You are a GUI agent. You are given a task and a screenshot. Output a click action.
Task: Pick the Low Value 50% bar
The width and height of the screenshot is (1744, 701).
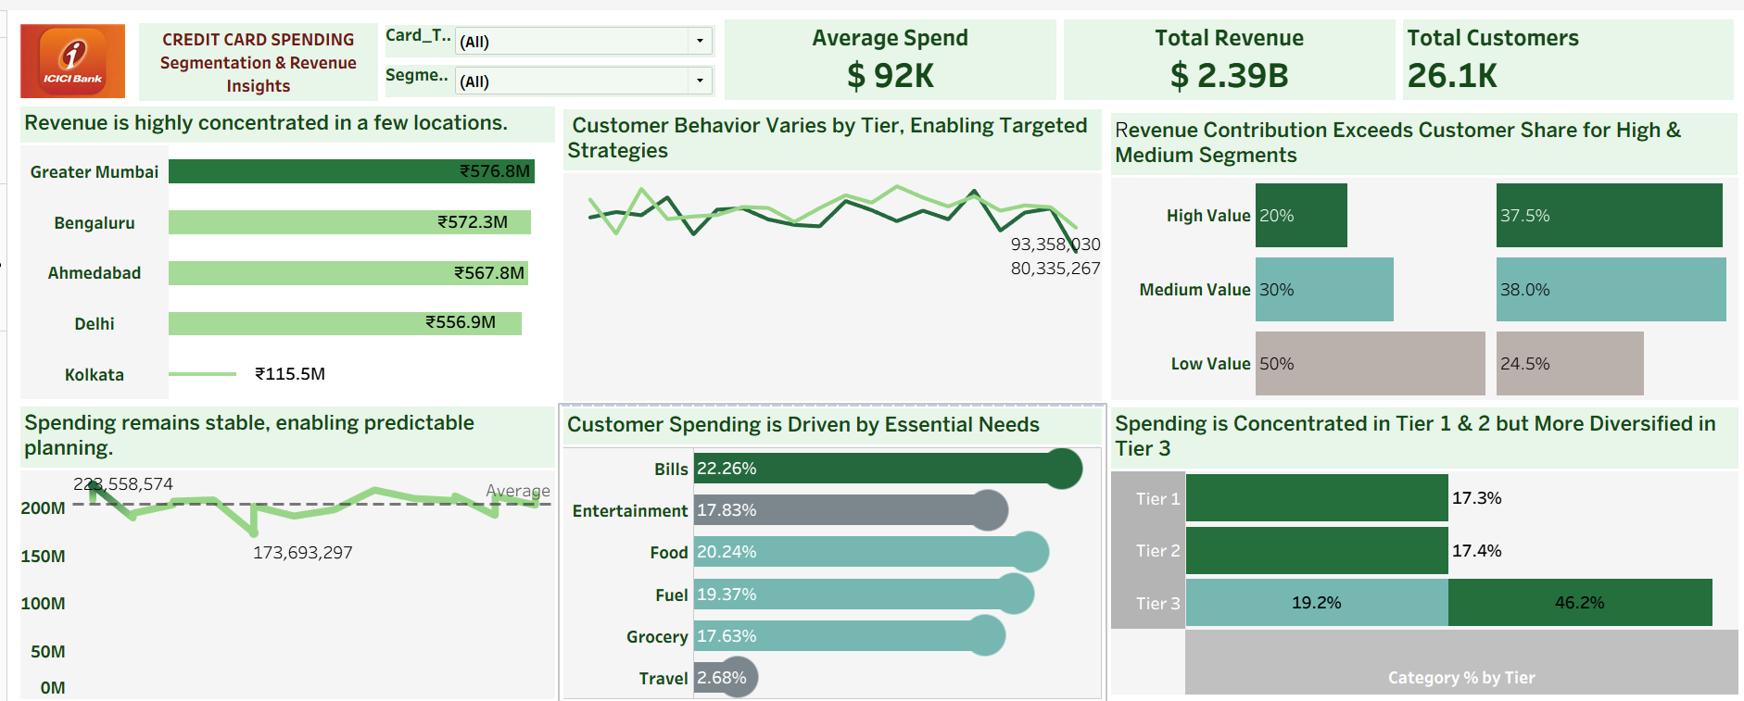[x=1371, y=363]
